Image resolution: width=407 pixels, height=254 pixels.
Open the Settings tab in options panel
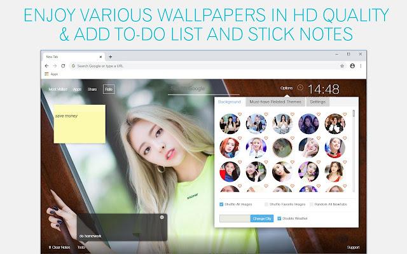[x=318, y=102]
